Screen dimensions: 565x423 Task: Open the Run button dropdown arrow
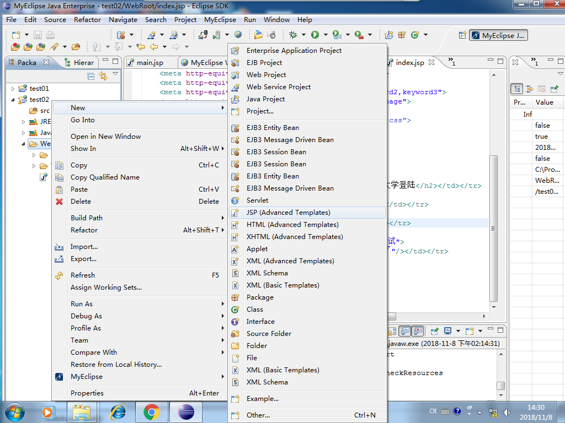coord(326,35)
